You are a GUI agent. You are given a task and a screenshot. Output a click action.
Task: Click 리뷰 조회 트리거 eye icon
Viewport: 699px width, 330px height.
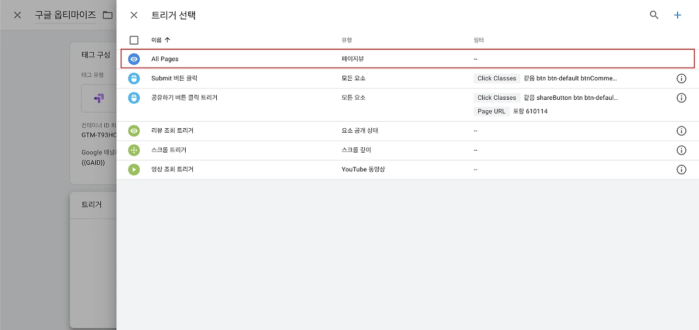point(134,131)
